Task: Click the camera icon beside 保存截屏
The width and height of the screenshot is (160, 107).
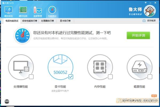Action: click(x=144, y=21)
